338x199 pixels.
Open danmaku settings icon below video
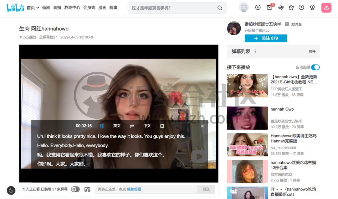pos(87,190)
